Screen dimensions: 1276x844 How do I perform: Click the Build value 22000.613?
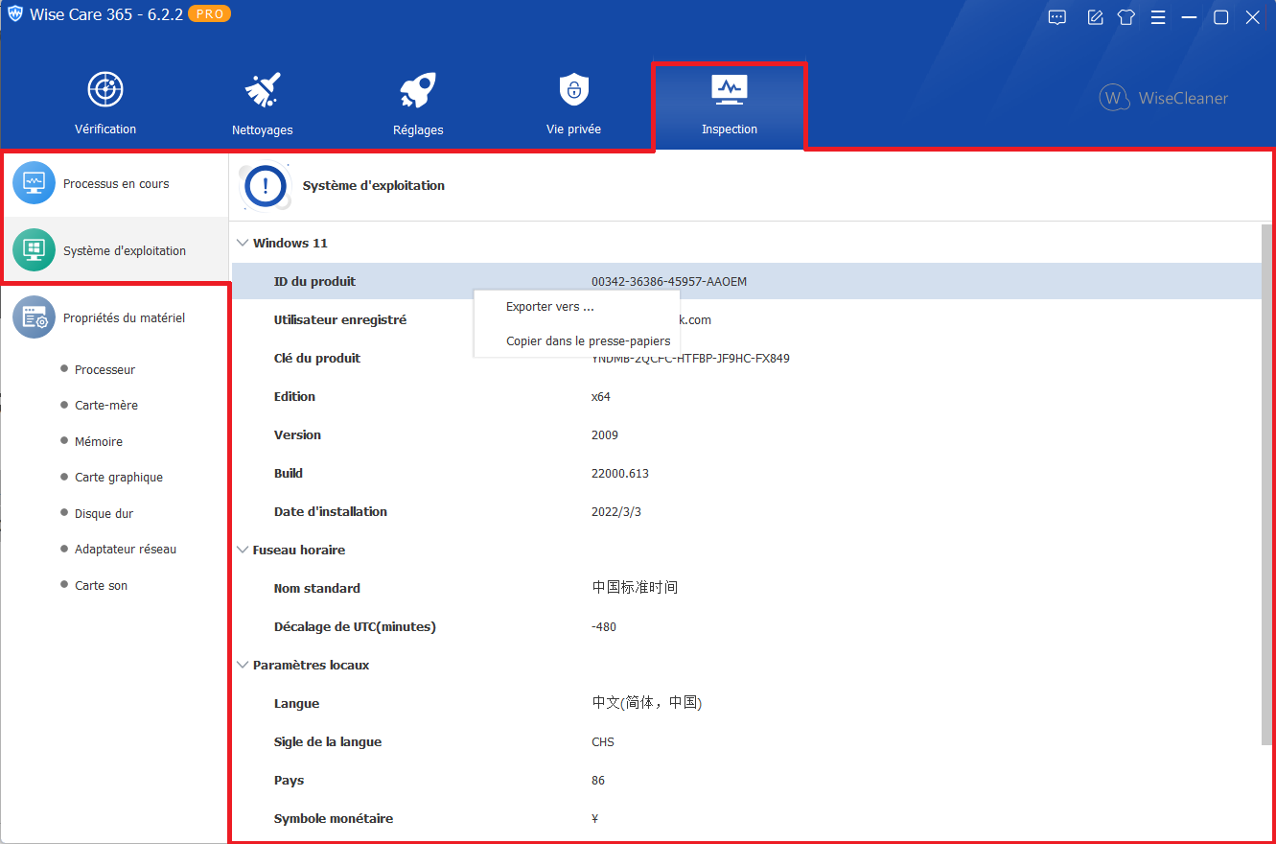tap(620, 473)
